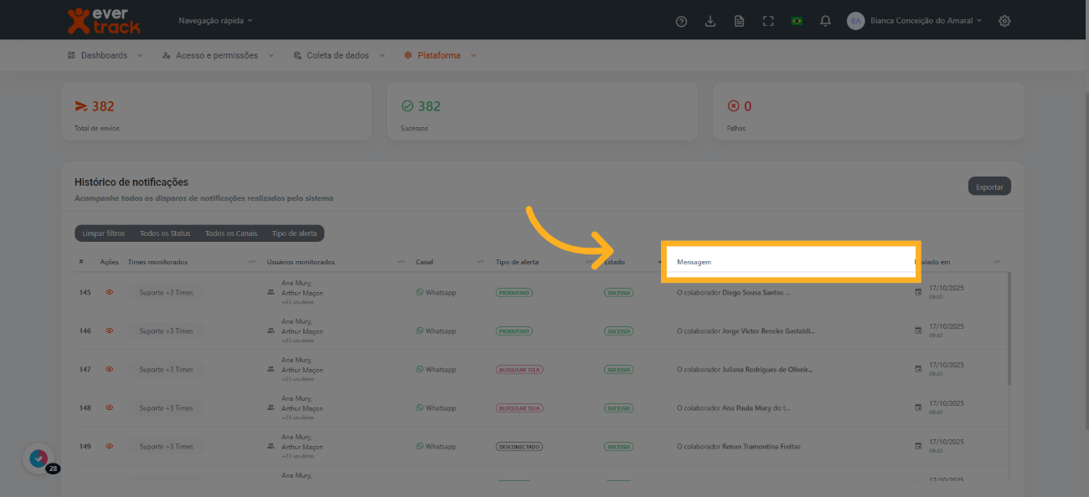Click the table vertical scrollbar
Screen dimensions: 1089x497
coord(1009,328)
